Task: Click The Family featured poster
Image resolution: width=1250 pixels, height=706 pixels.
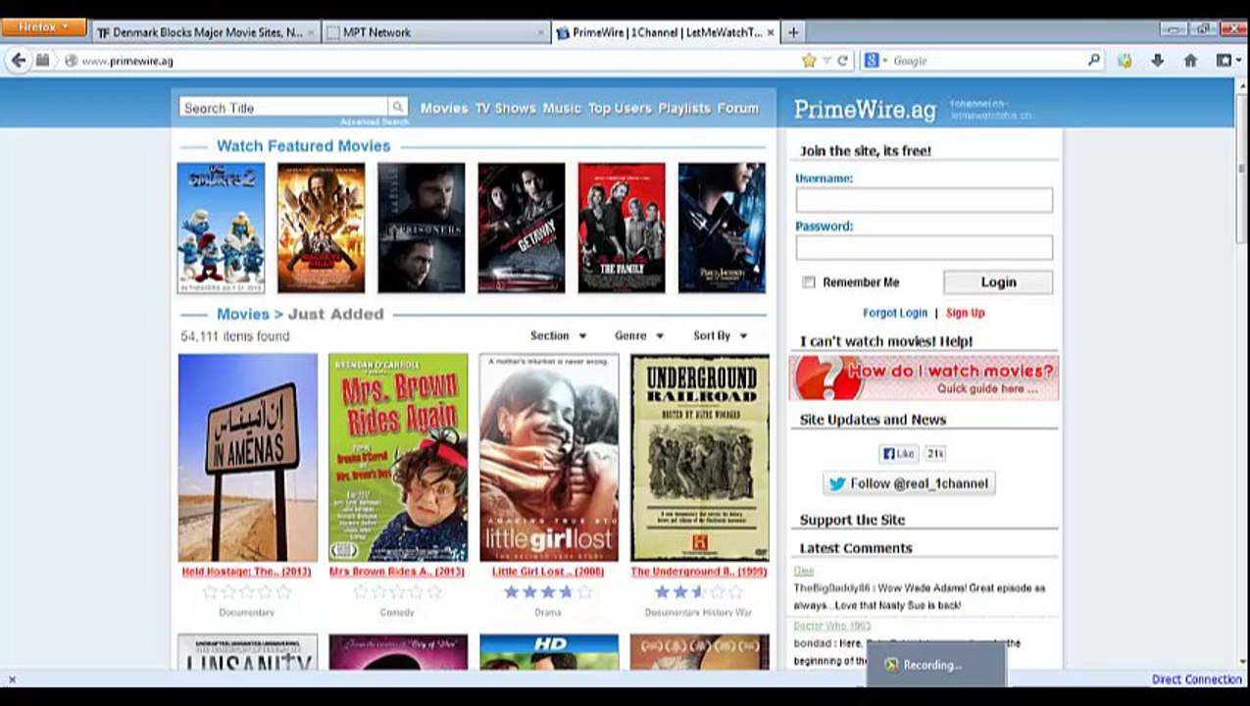Action: pos(622,228)
